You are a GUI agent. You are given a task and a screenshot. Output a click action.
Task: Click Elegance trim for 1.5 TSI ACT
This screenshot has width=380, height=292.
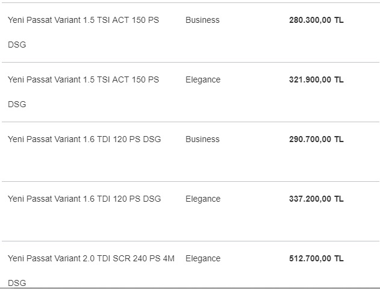pos(203,79)
